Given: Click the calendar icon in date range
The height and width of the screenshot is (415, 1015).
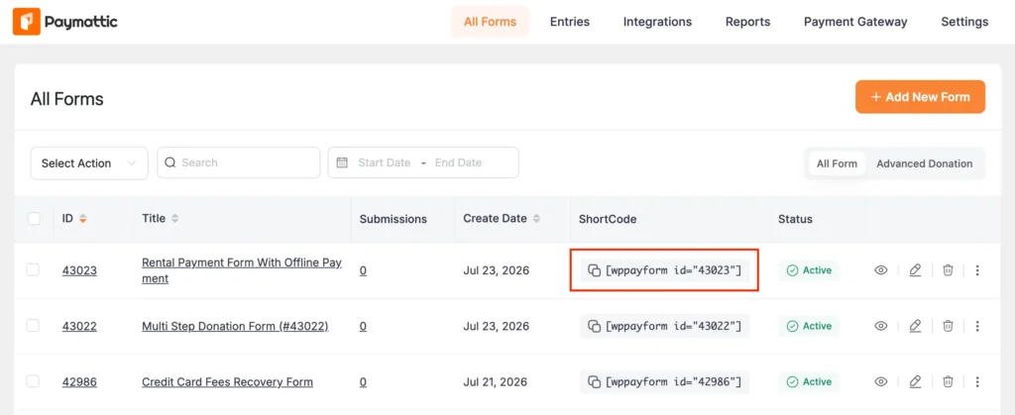Looking at the screenshot, I should tap(342, 162).
